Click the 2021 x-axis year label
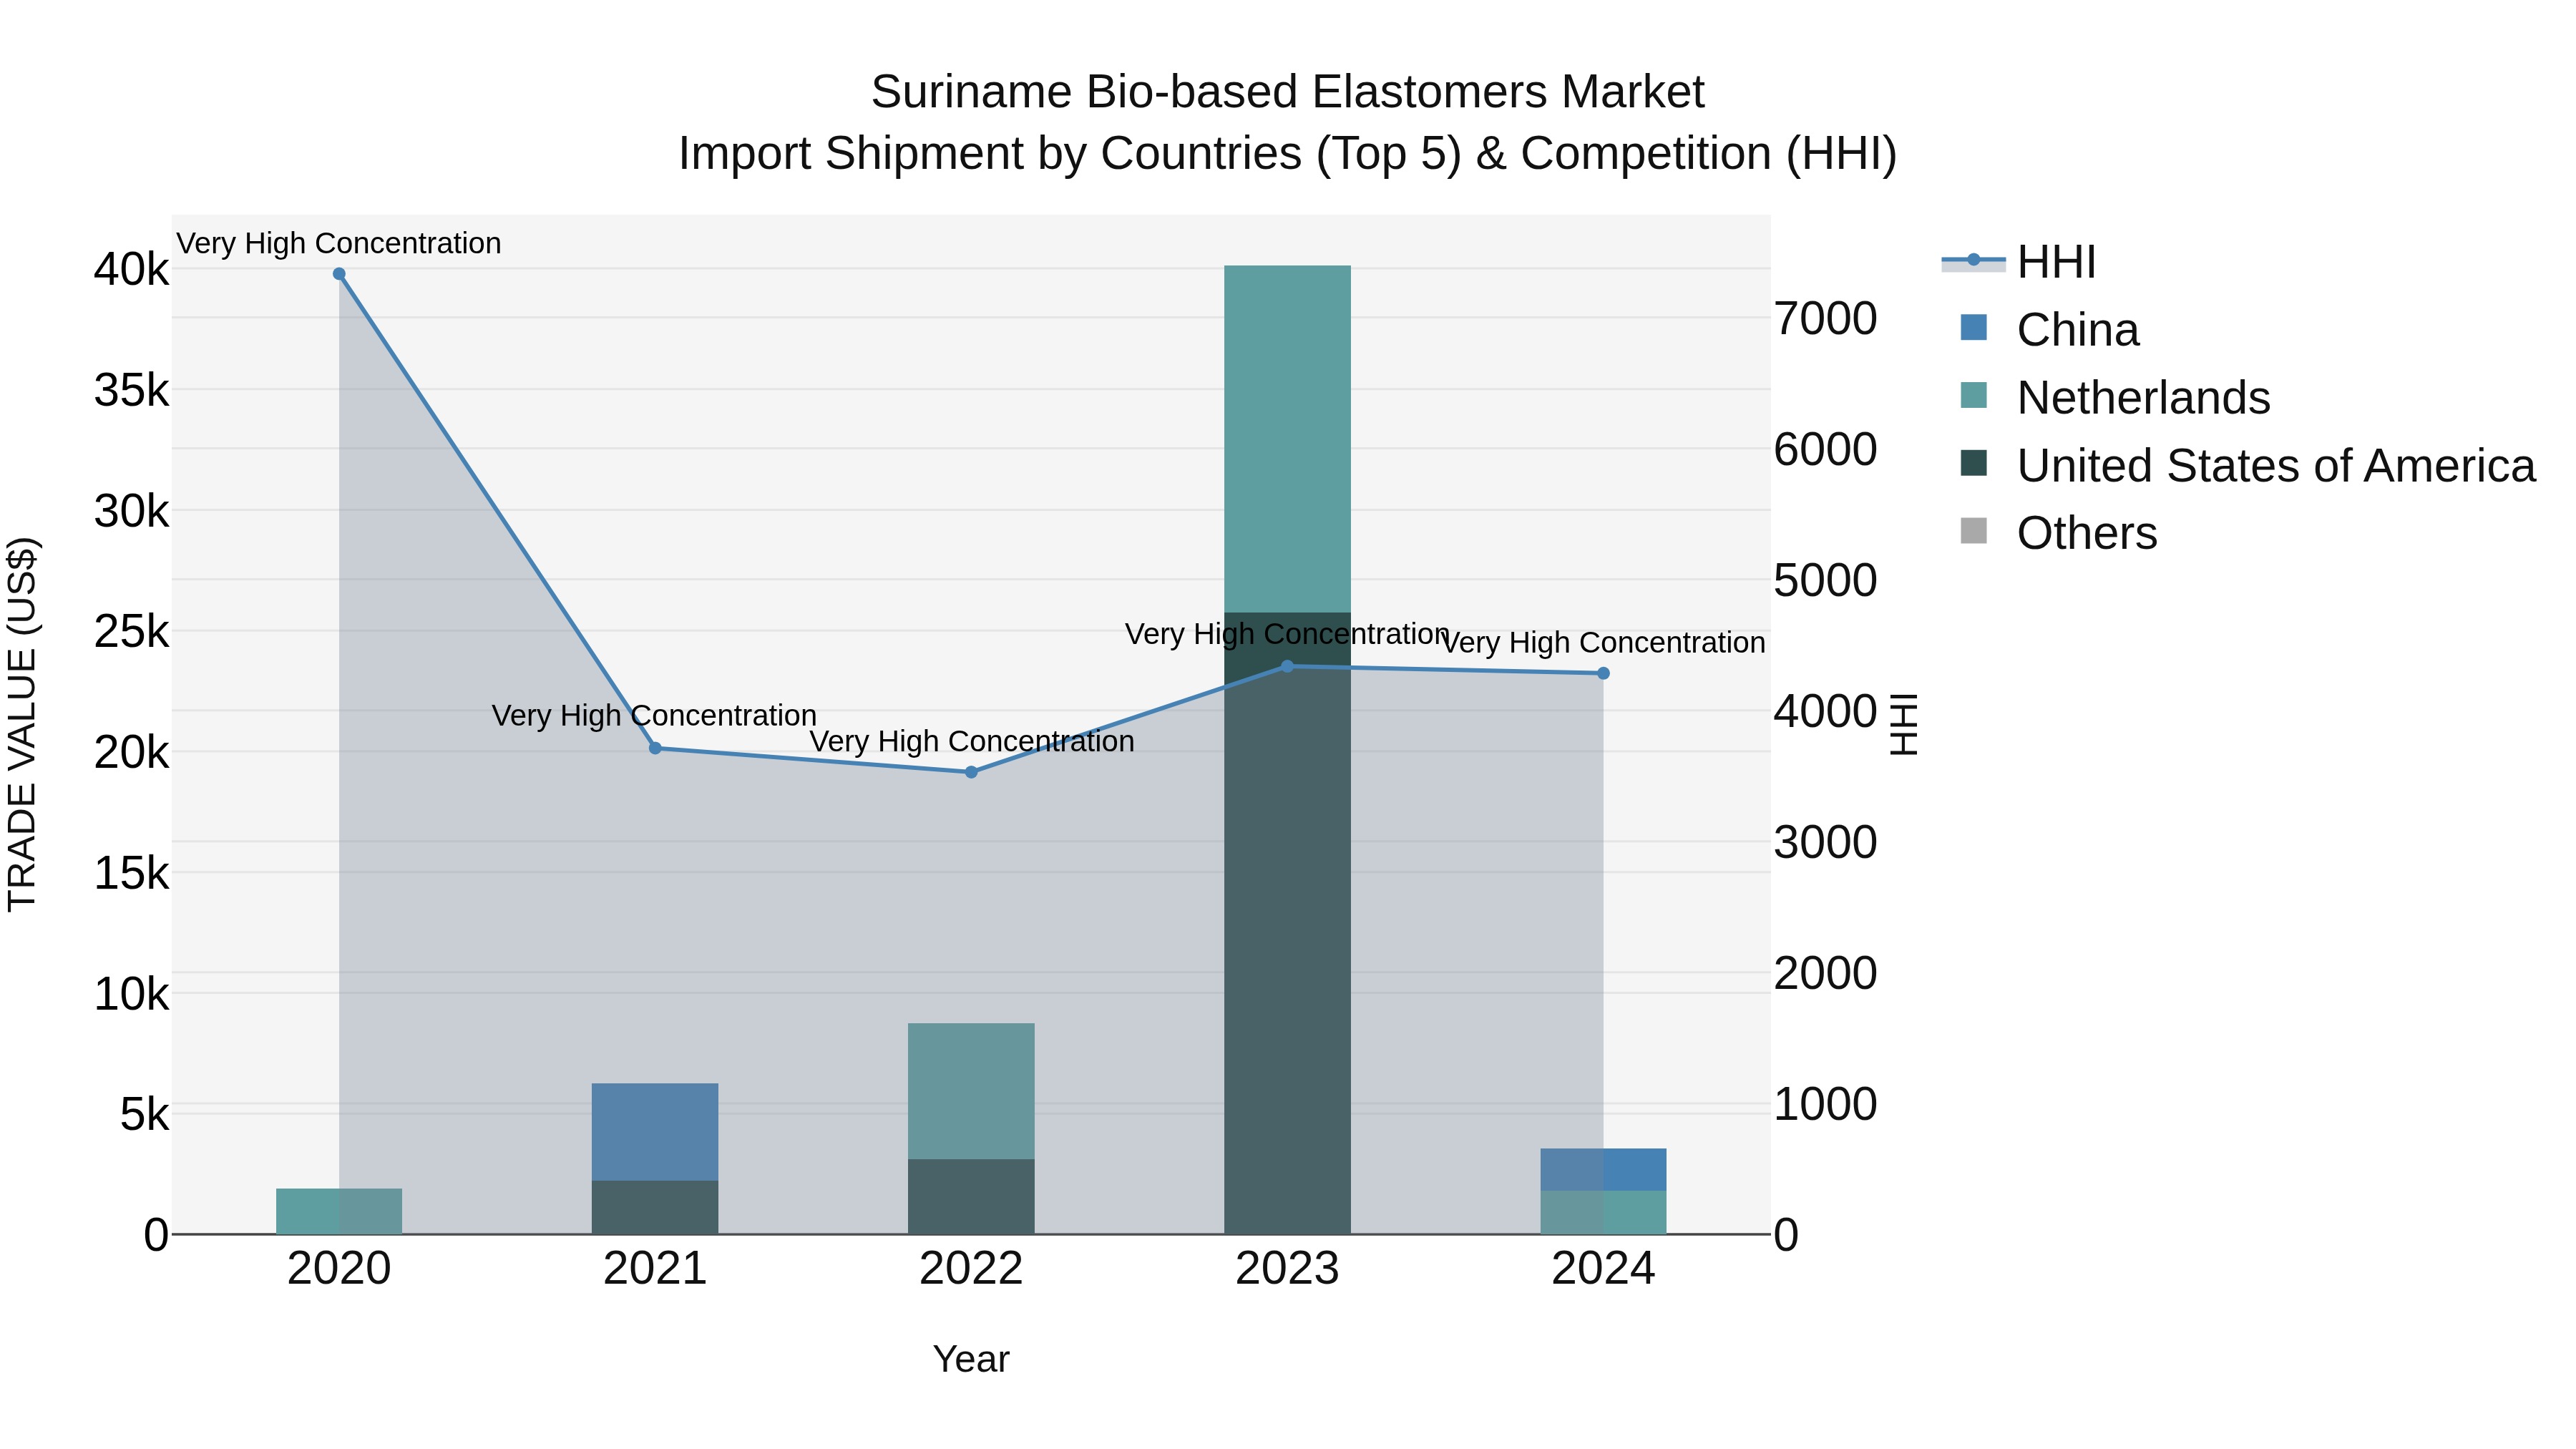Viewport: 2576px width, 1449px height. 655,1269
